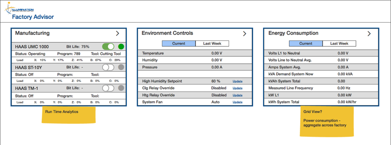Click the Energy Consumption heading
Screen dimensions: 391x145
(x=293, y=33)
